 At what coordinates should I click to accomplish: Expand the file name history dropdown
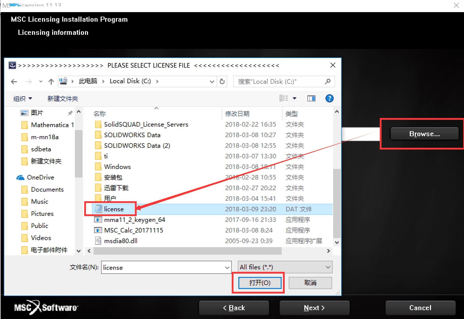click(227, 268)
